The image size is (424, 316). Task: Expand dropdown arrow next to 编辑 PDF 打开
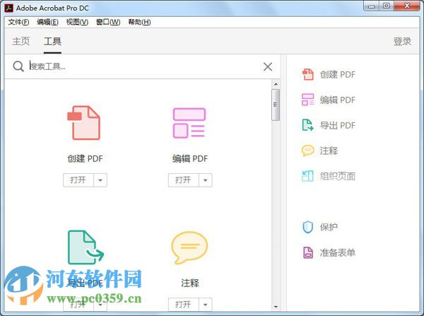[x=206, y=180]
